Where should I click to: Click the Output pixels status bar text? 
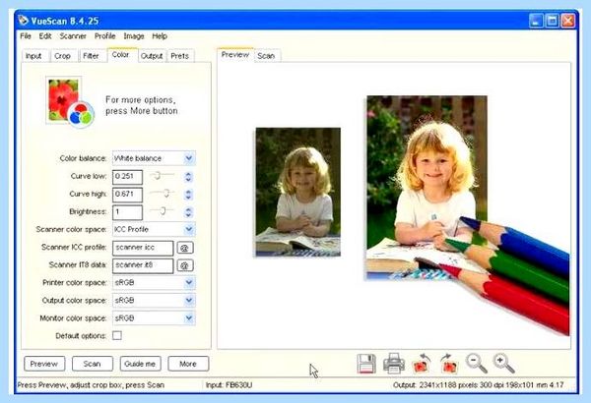(479, 385)
